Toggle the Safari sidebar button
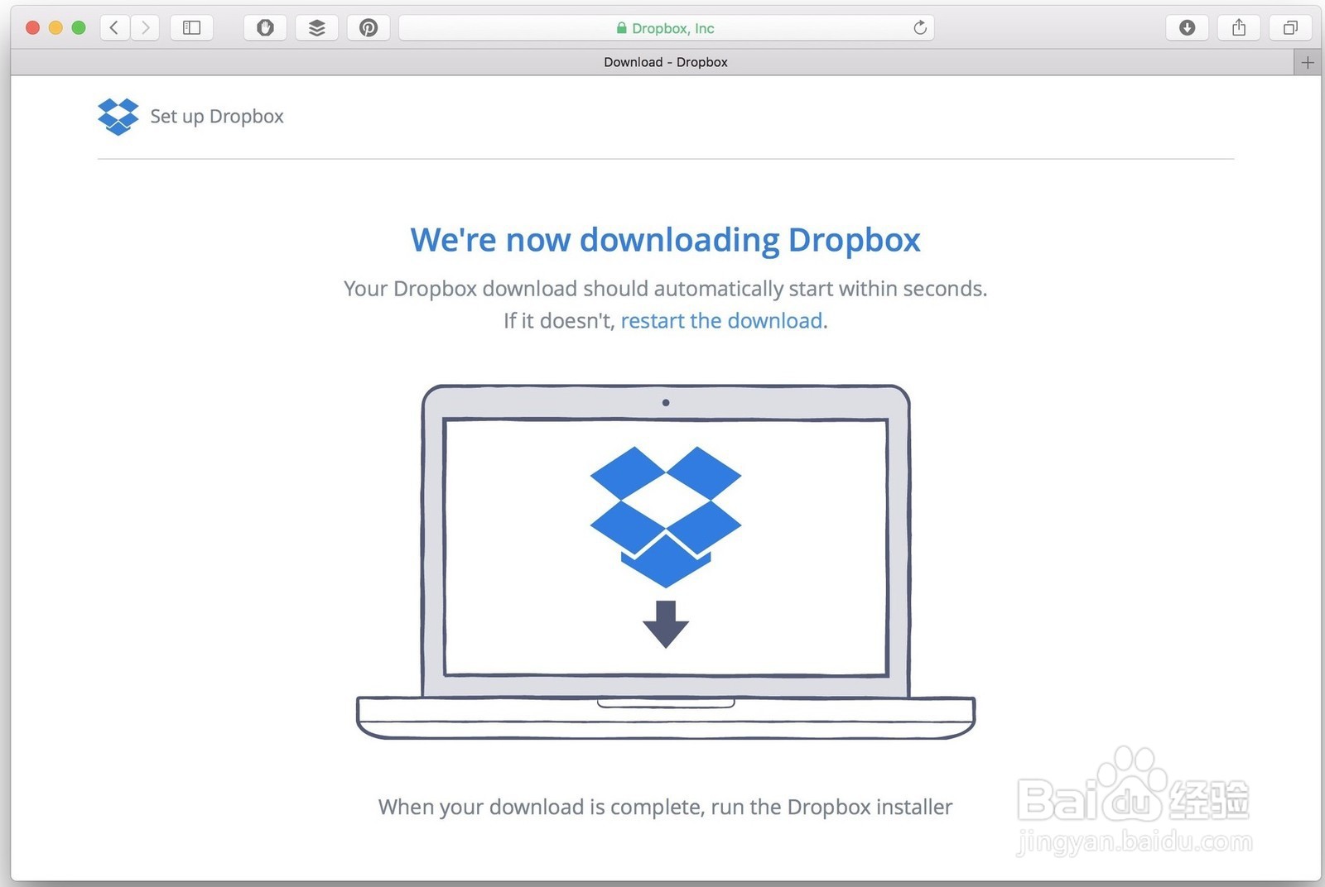The image size is (1325, 887). (x=191, y=28)
